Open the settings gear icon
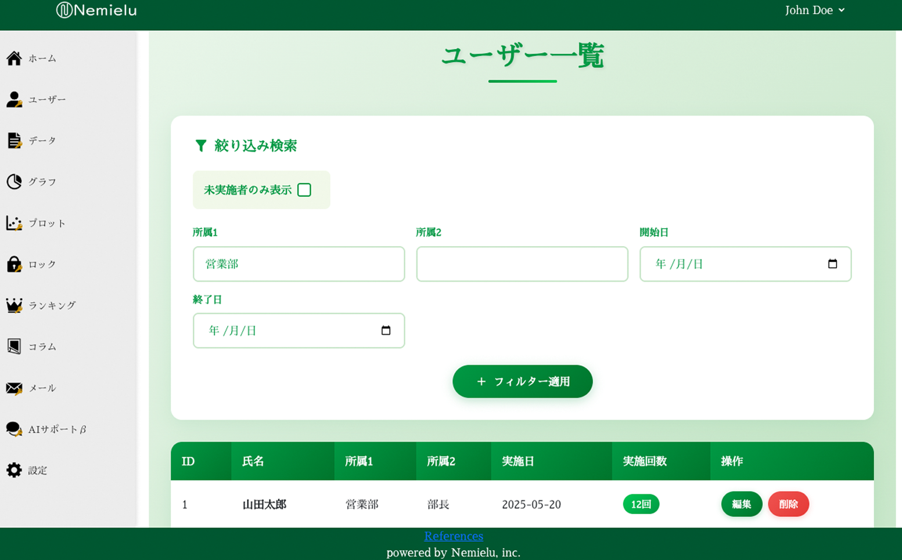The height and width of the screenshot is (560, 902). 14,470
